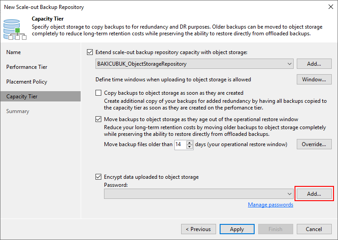This screenshot has height=240, width=338.
Task: Open the Placement Policy step
Action: 27,82
